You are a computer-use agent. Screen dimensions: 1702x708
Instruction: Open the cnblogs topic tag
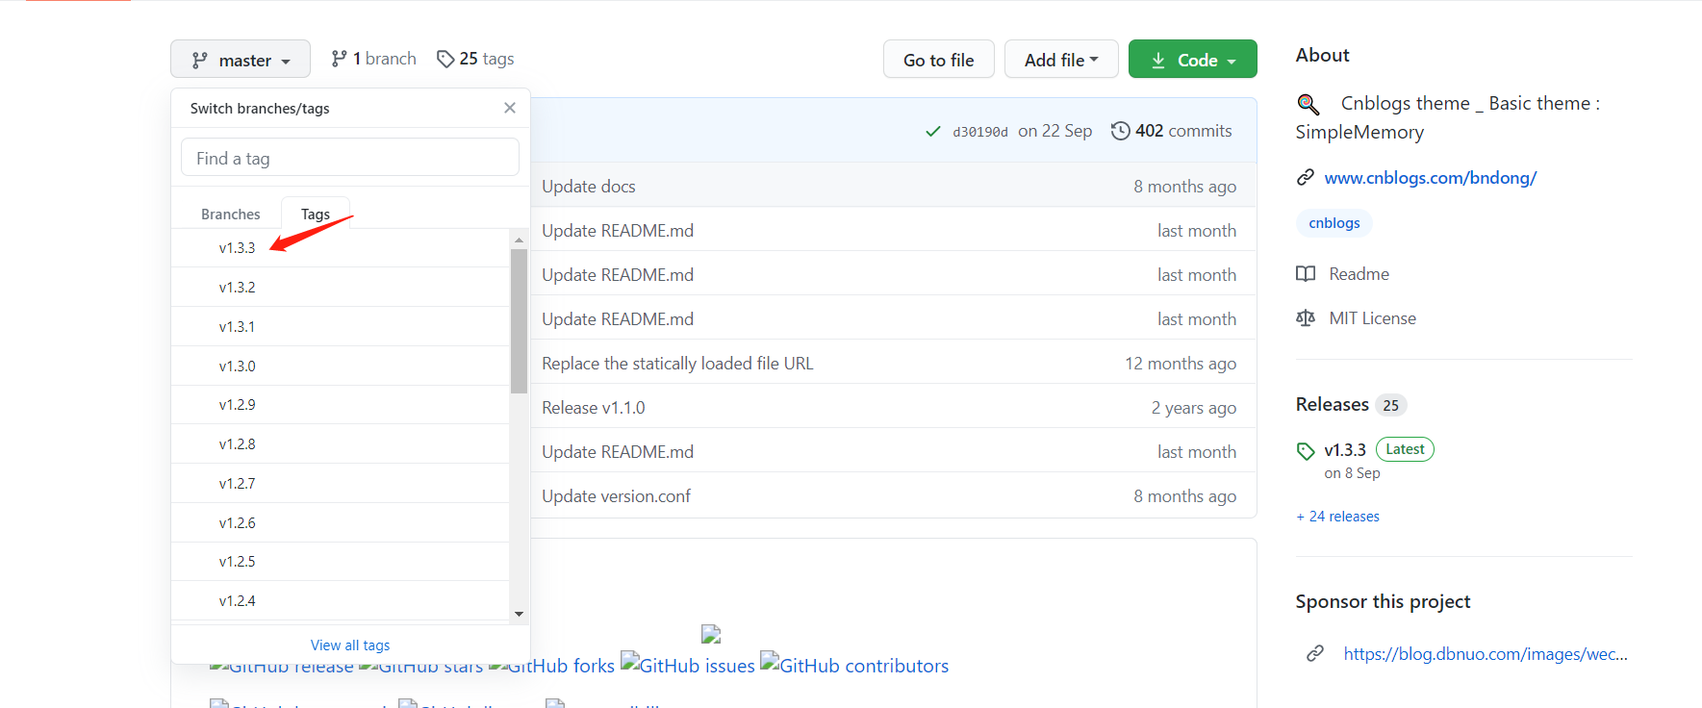click(x=1334, y=223)
